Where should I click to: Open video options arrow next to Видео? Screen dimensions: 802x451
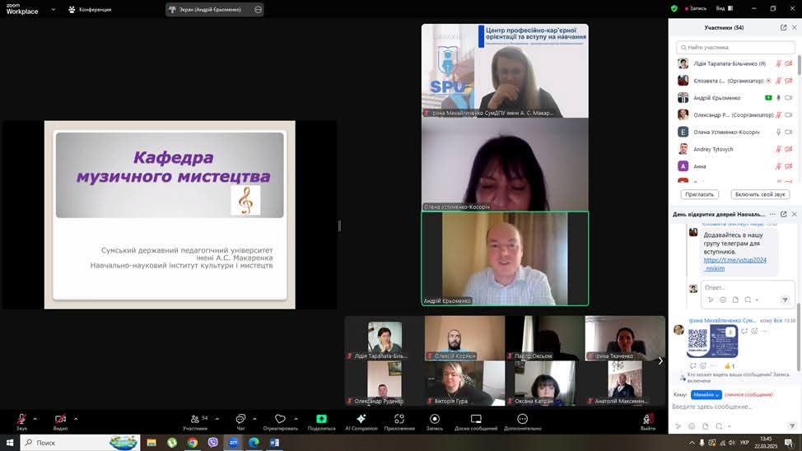(x=76, y=419)
